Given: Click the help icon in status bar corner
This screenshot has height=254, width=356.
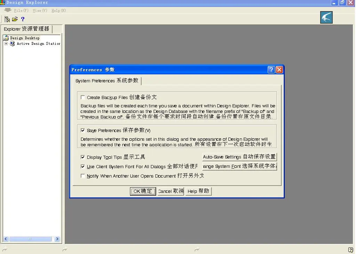Looking at the screenshot, I should click(350, 250).
